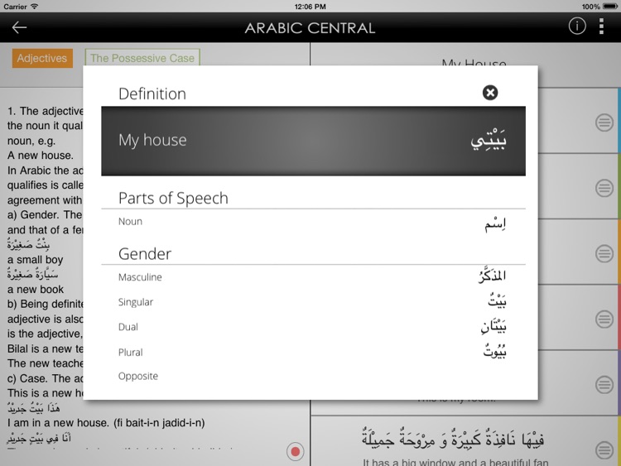621x466 pixels.
Task: Tap Arabic word بيتي in definition banner
Action: point(489,140)
